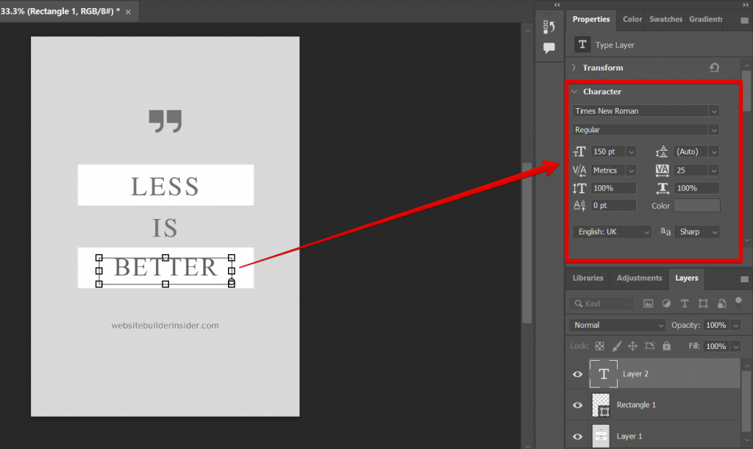Click the filter for pixel layers icon

point(648,303)
